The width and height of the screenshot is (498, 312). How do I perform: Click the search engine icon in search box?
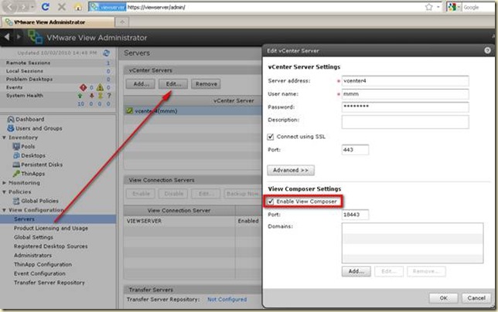coord(452,7)
